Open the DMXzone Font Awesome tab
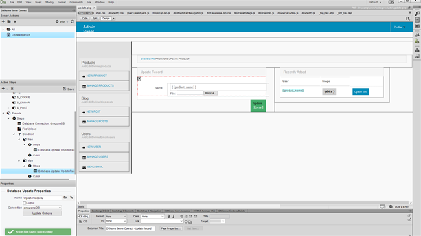Viewport: 421px width, 236px height. click(177, 211)
